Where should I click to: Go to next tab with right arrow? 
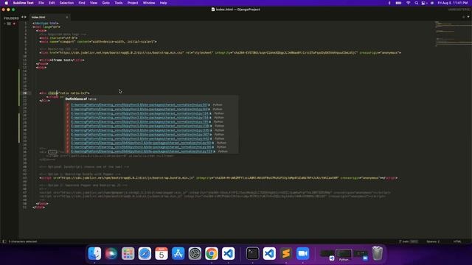click(x=26, y=17)
